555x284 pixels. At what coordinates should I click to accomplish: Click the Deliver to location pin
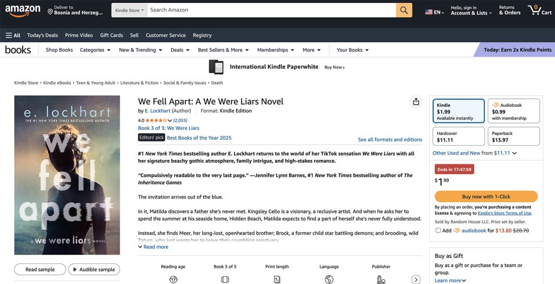pyautogui.click(x=50, y=12)
